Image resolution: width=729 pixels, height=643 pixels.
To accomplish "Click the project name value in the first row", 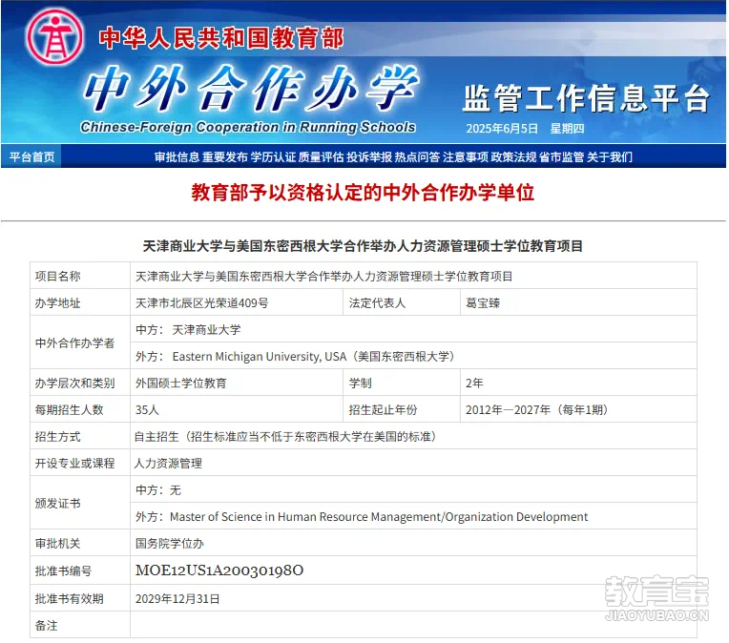I will click(x=324, y=277).
